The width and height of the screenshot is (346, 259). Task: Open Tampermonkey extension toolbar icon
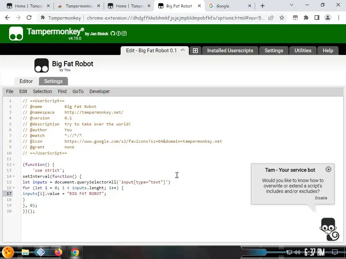click(295, 18)
